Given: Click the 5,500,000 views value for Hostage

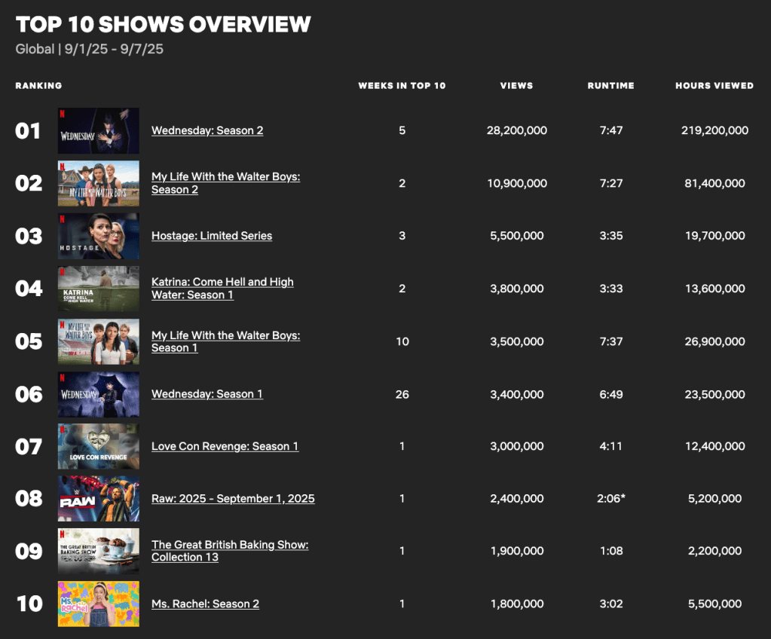Looking at the screenshot, I should tap(517, 236).
